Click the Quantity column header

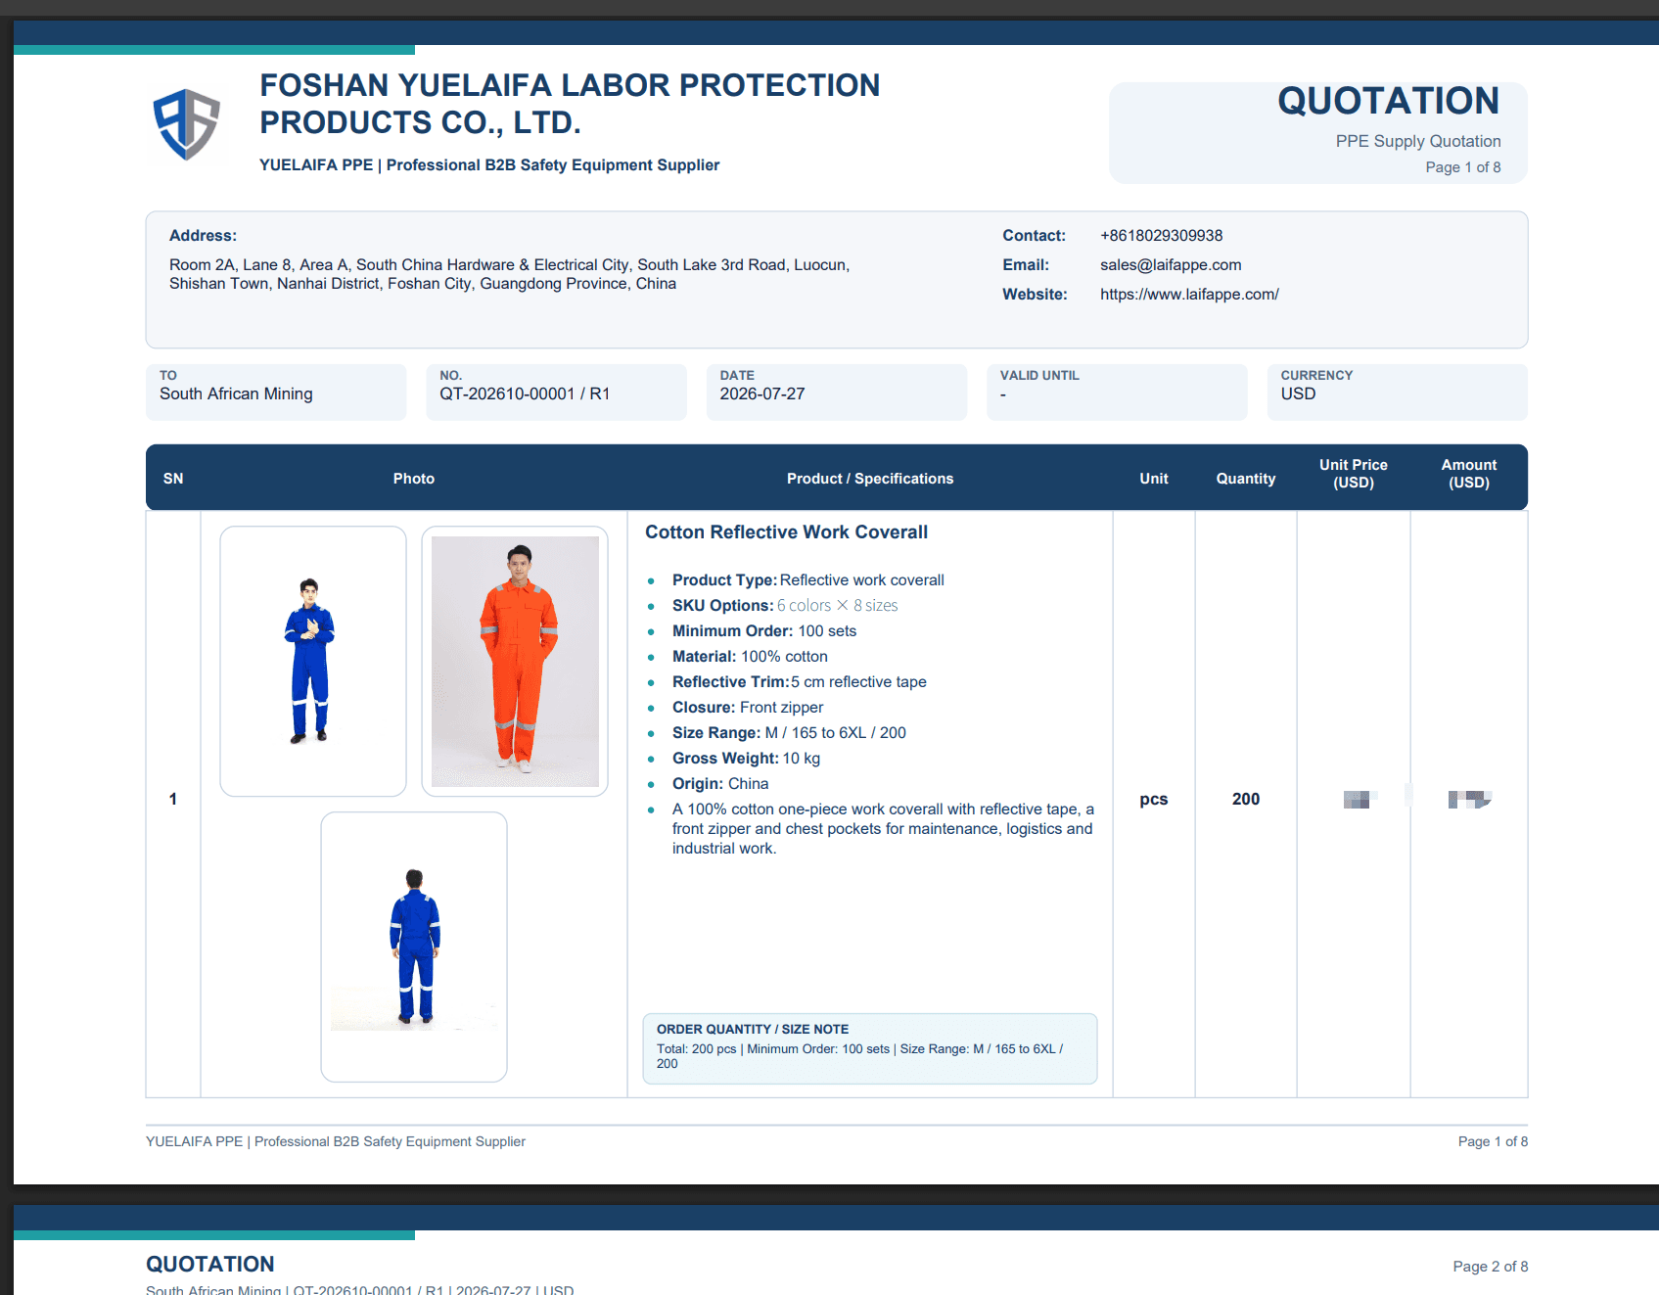tap(1246, 479)
